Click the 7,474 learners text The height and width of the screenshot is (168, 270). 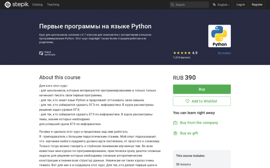(x=182, y=58)
